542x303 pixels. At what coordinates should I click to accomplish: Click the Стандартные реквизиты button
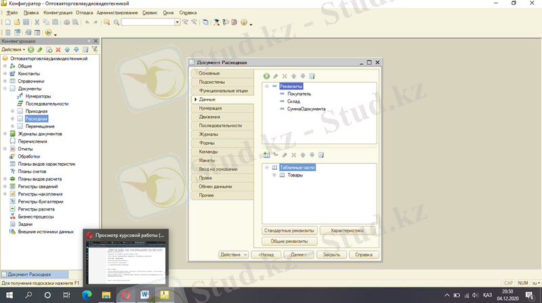pos(289,231)
